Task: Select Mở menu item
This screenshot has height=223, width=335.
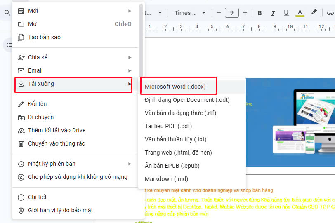Action: click(75, 24)
